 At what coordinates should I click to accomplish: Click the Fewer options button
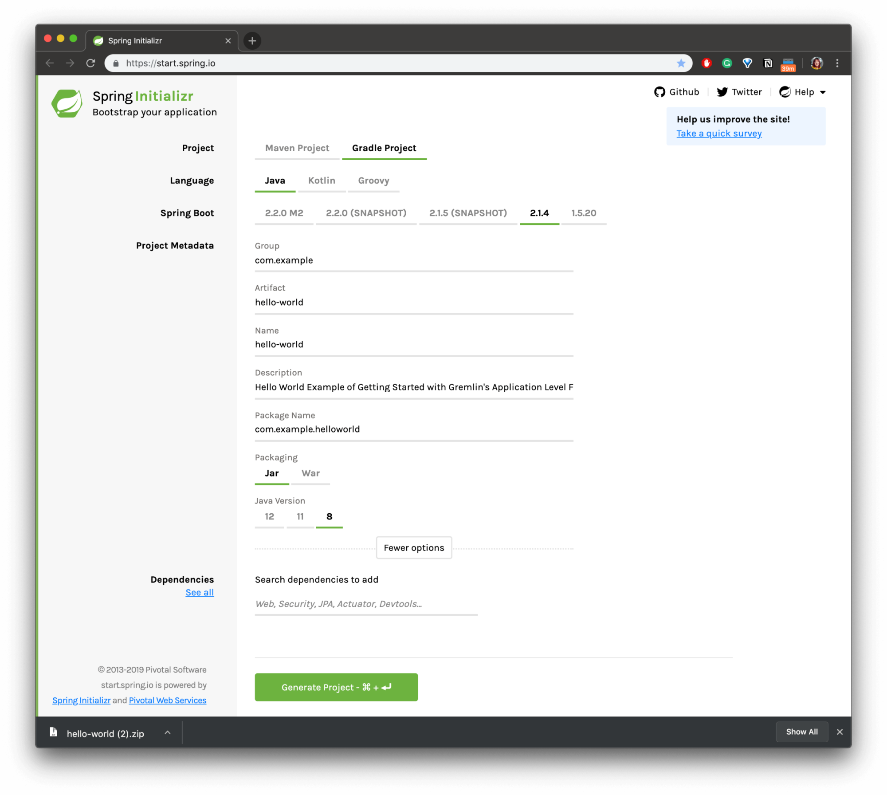414,548
